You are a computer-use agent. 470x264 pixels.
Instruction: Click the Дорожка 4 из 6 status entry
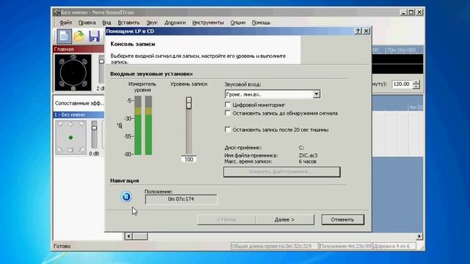pos(394,246)
